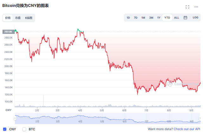Open the calendar date range picker
The width and height of the screenshot is (203, 133).
click(185, 18)
